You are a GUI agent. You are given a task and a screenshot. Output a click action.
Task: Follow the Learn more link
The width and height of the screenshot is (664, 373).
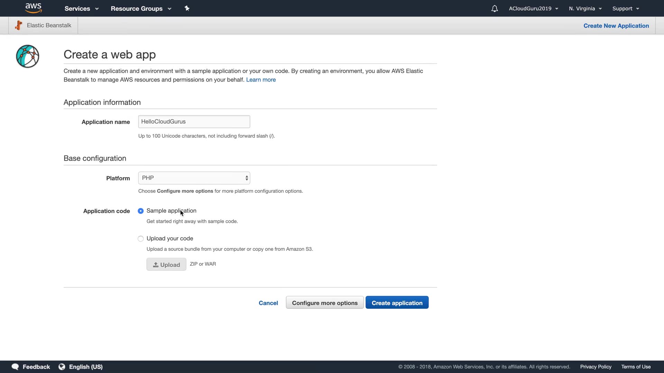[261, 80]
